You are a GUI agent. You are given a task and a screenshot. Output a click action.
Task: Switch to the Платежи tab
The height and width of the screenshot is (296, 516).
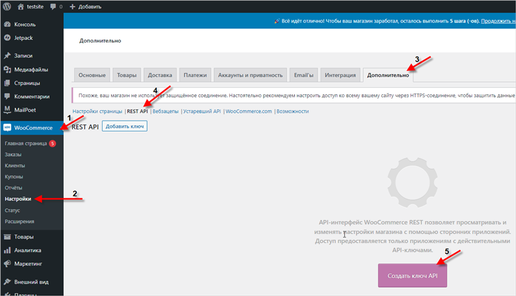(x=193, y=75)
